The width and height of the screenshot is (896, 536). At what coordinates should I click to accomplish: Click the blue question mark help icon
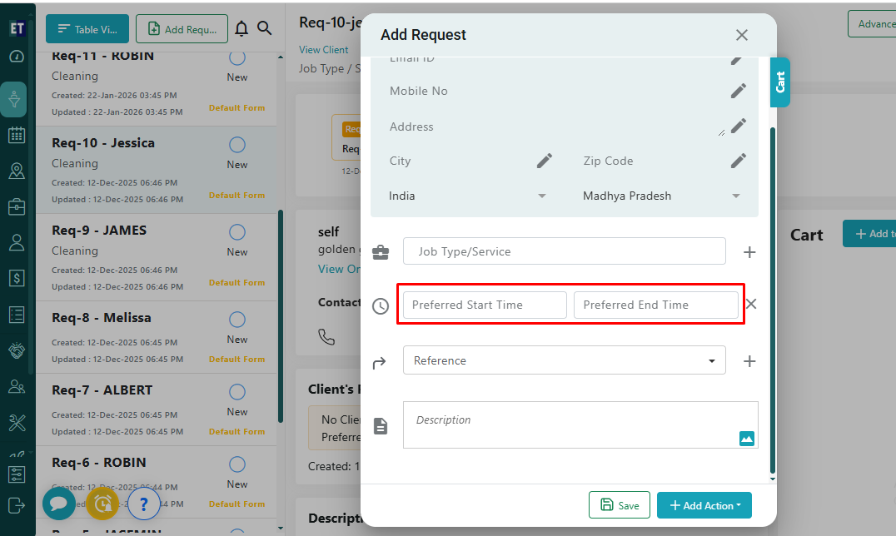coord(143,504)
